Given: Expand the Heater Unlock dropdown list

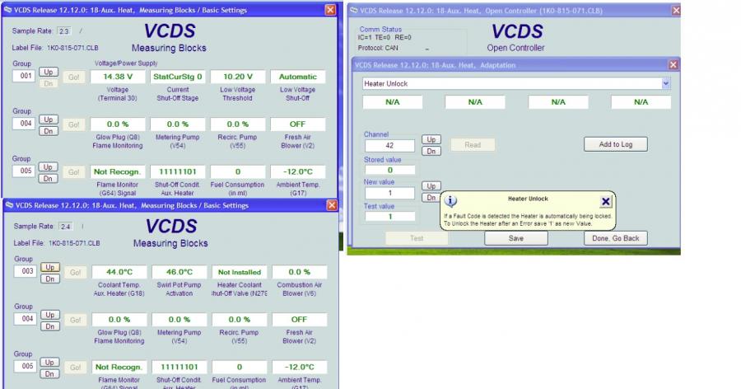Looking at the screenshot, I should pos(666,84).
